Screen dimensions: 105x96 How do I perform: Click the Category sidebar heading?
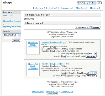(x=7, y=12)
